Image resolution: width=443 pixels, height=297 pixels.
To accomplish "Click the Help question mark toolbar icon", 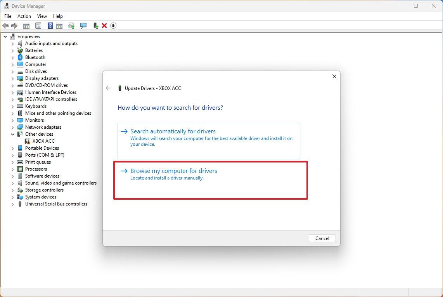I will (50, 26).
